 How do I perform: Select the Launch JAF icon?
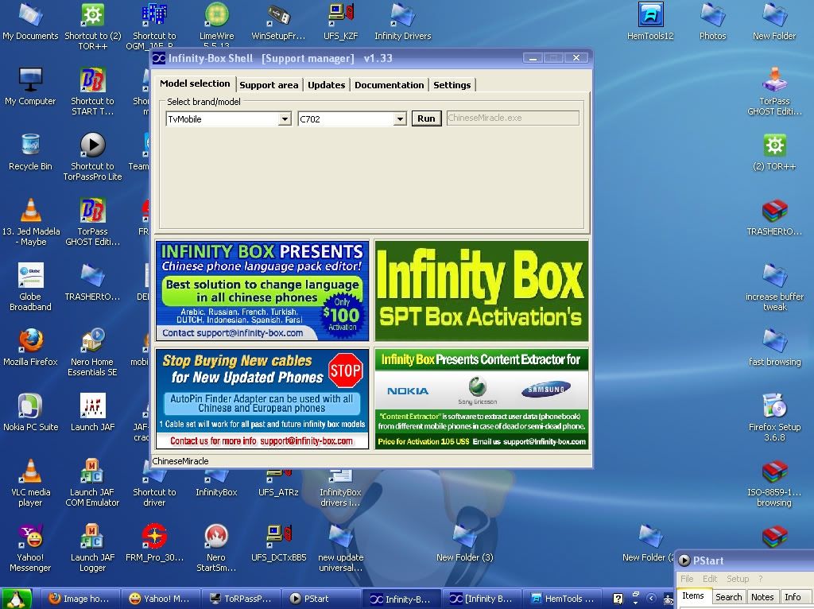tap(92, 413)
